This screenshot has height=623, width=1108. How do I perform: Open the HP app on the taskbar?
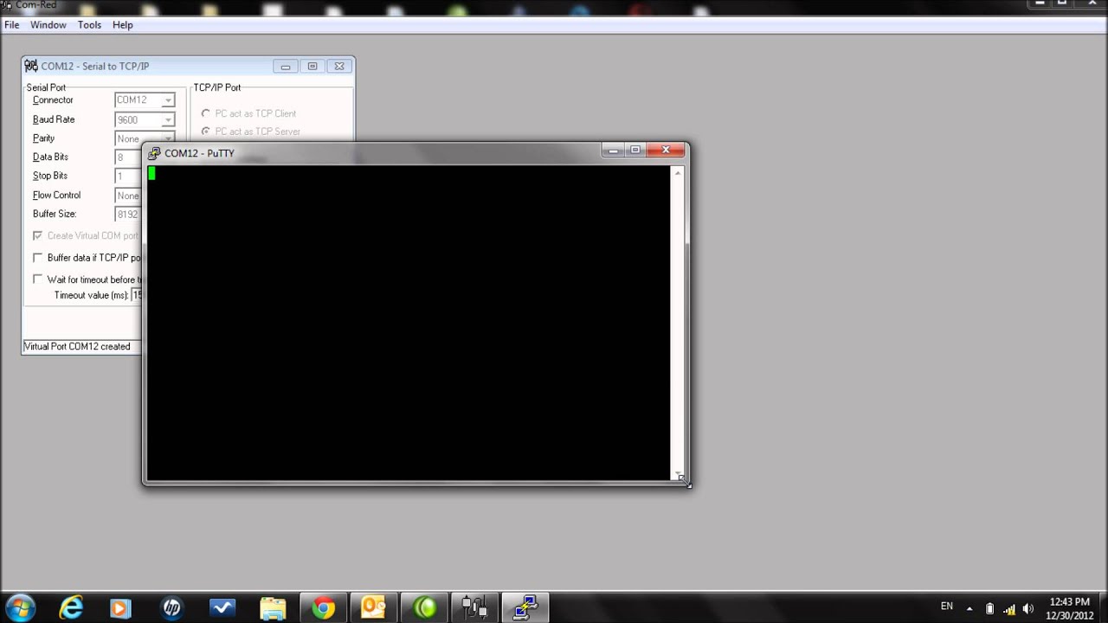pos(171,607)
